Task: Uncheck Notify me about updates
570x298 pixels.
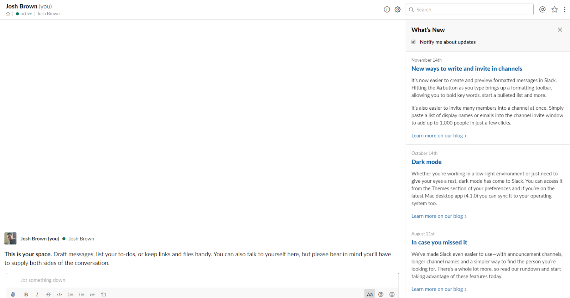Action: pyautogui.click(x=414, y=42)
